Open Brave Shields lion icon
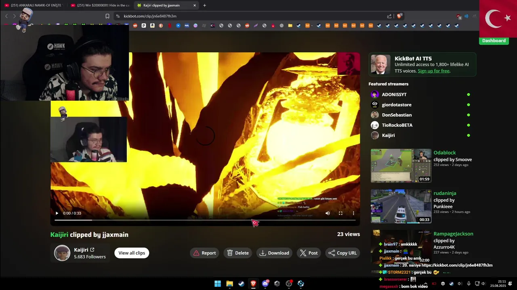Image resolution: width=517 pixels, height=290 pixels. pyautogui.click(x=399, y=16)
